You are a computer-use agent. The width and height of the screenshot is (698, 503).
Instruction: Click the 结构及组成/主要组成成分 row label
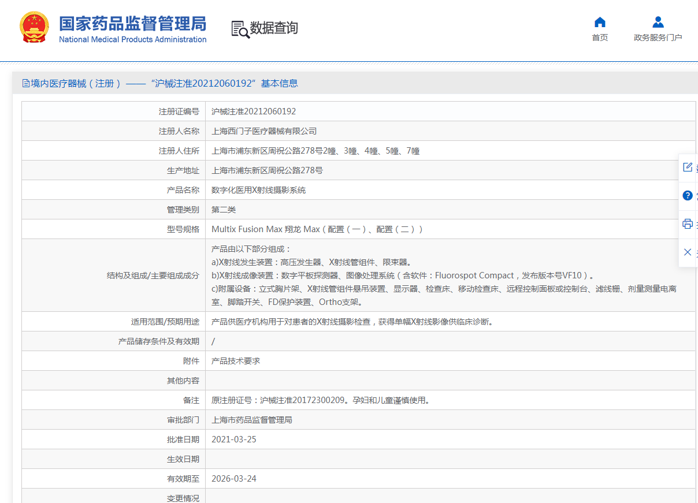[153, 275]
